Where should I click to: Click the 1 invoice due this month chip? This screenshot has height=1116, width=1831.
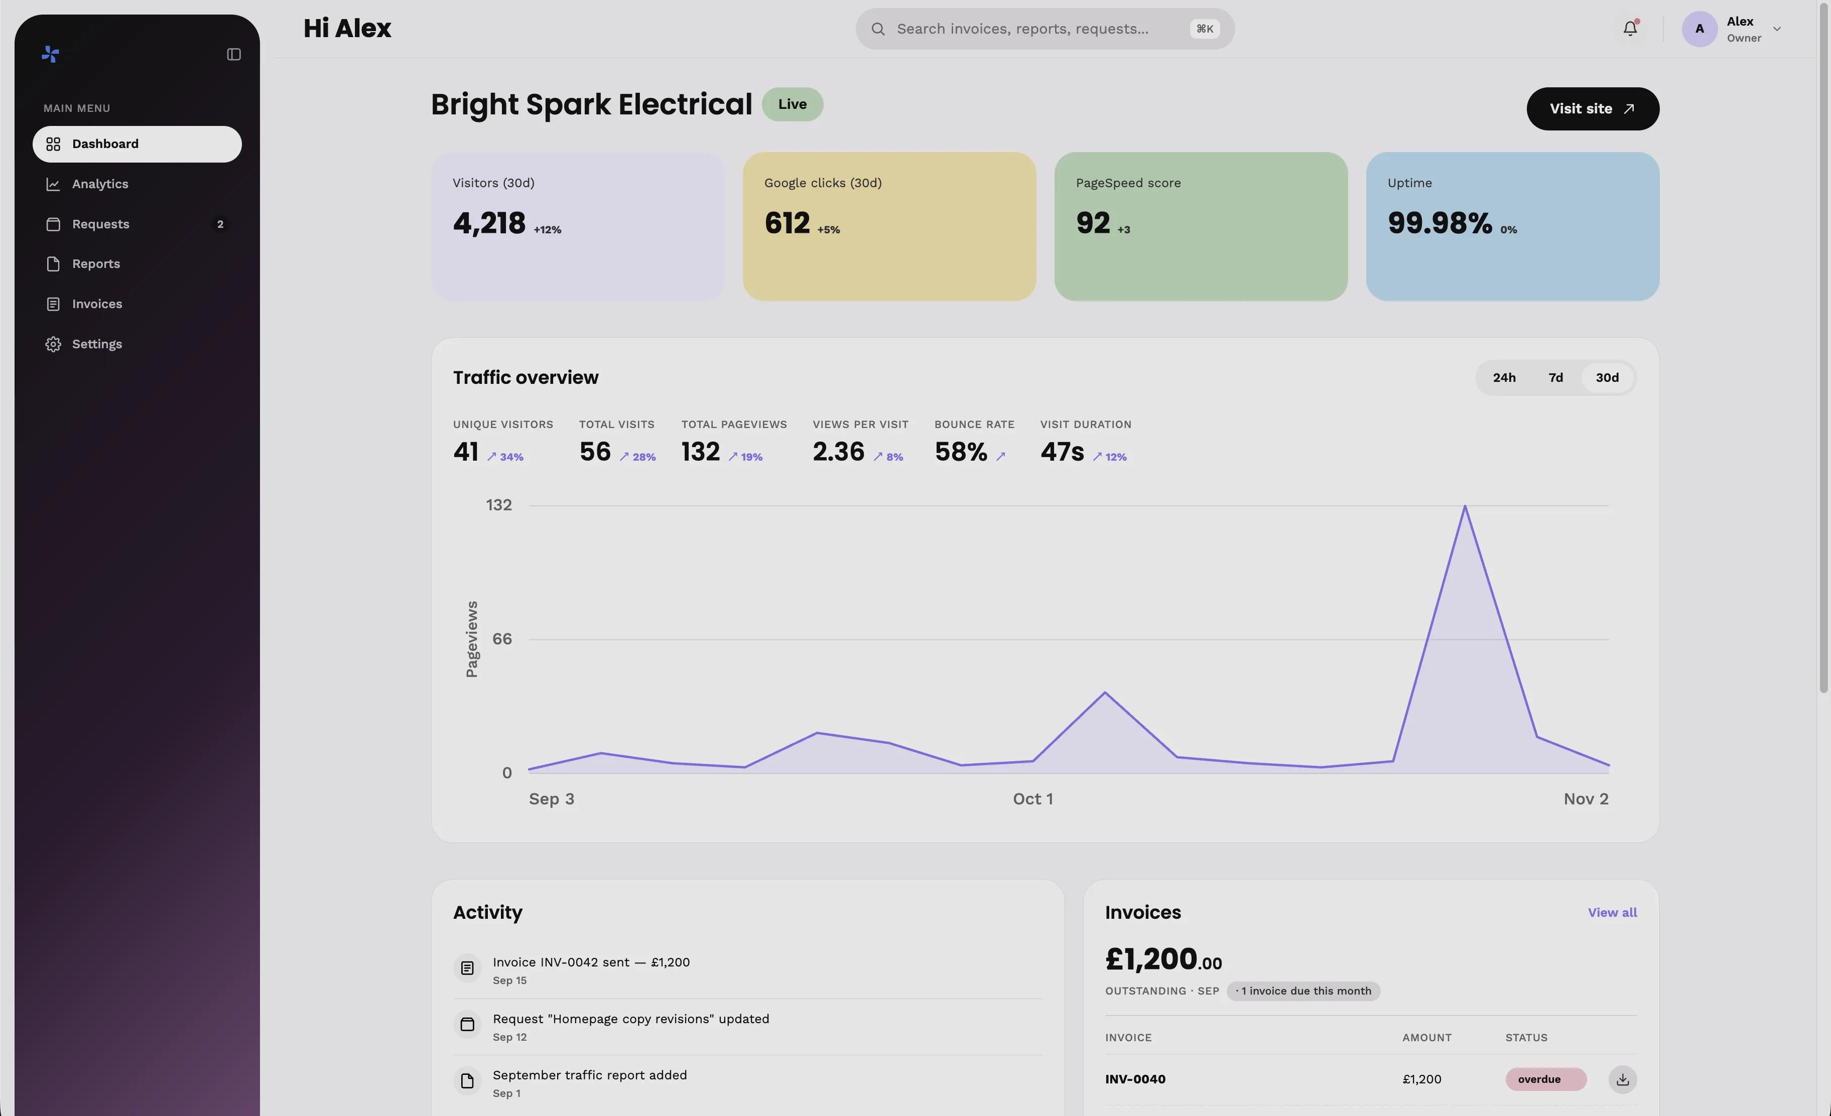(x=1302, y=991)
